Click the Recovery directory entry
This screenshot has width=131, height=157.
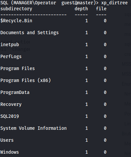[11, 104]
